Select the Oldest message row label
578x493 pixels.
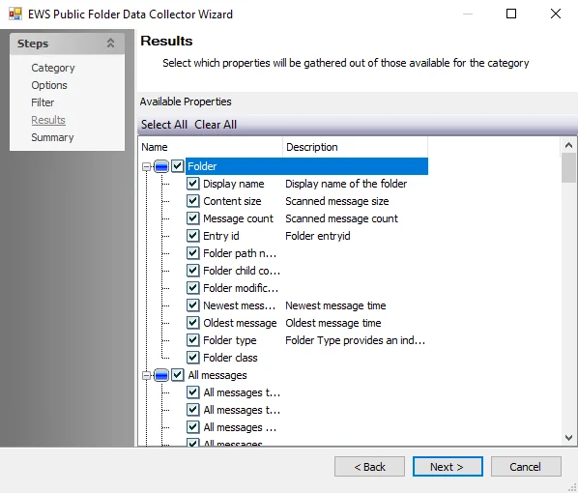pos(240,323)
